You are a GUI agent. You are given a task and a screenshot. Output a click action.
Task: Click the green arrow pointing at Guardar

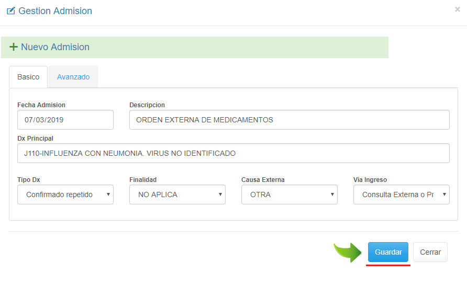[x=348, y=251]
